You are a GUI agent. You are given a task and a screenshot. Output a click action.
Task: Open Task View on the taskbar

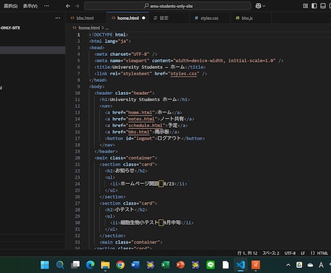tap(76, 265)
